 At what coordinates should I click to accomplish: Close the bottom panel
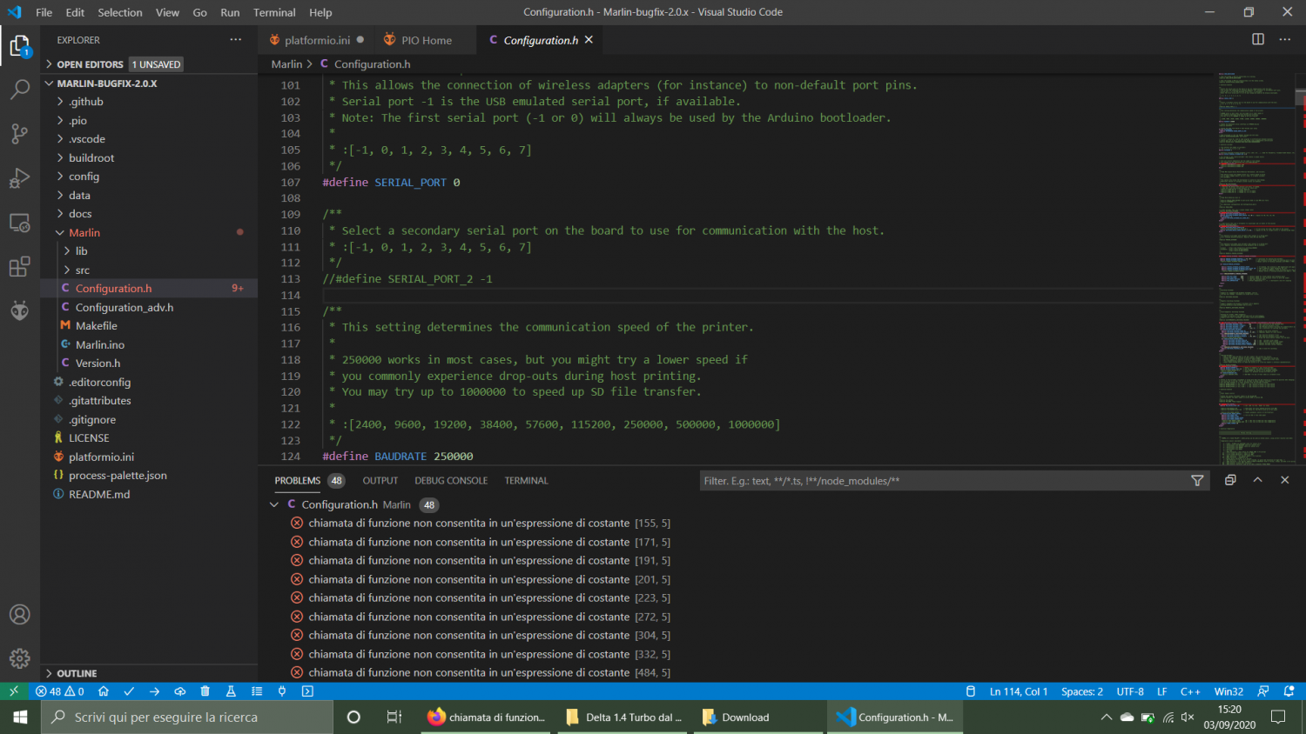(x=1284, y=480)
